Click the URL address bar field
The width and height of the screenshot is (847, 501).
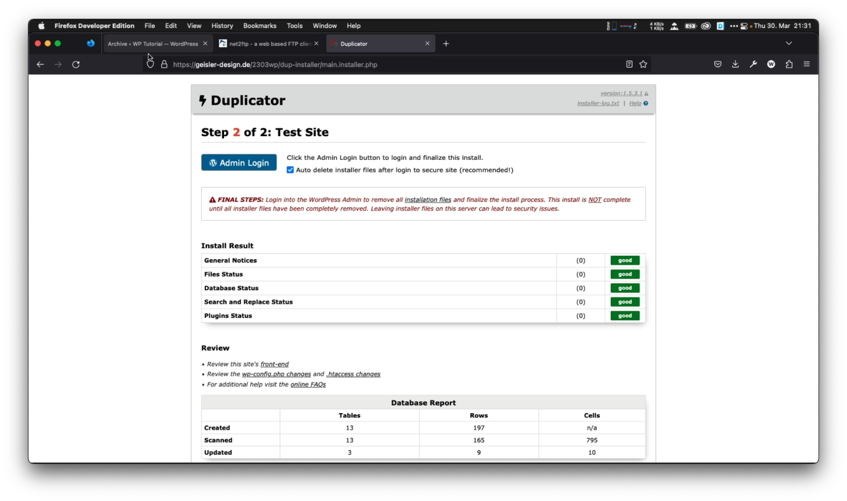(x=396, y=64)
